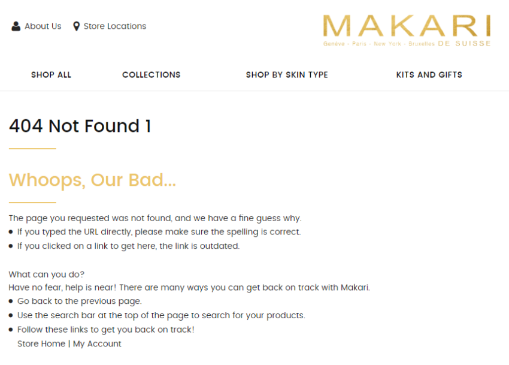Open the About Us link text
Image resolution: width=509 pixels, height=365 pixels.
pyautogui.click(x=43, y=26)
